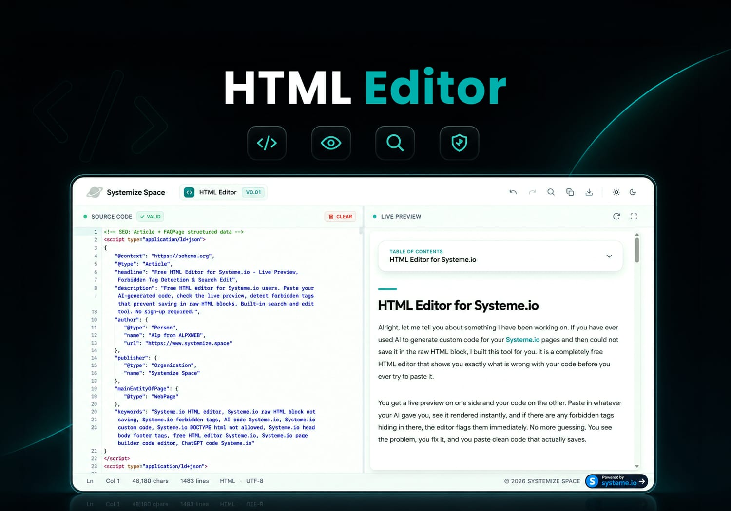The height and width of the screenshot is (511, 731).
Task: Switch to light theme with the sun icon
Action: tap(616, 192)
